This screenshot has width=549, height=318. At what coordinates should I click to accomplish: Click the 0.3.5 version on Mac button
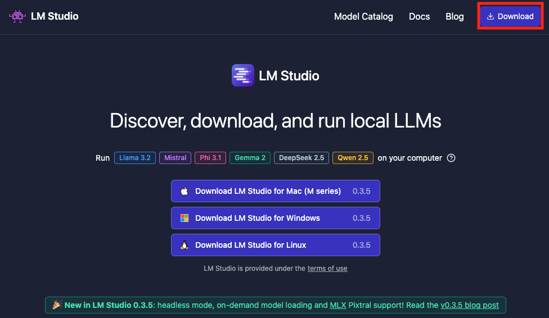pos(361,191)
